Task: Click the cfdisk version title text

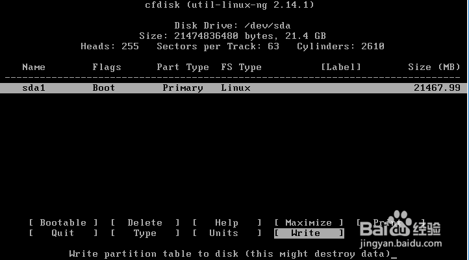Action: click(x=230, y=5)
